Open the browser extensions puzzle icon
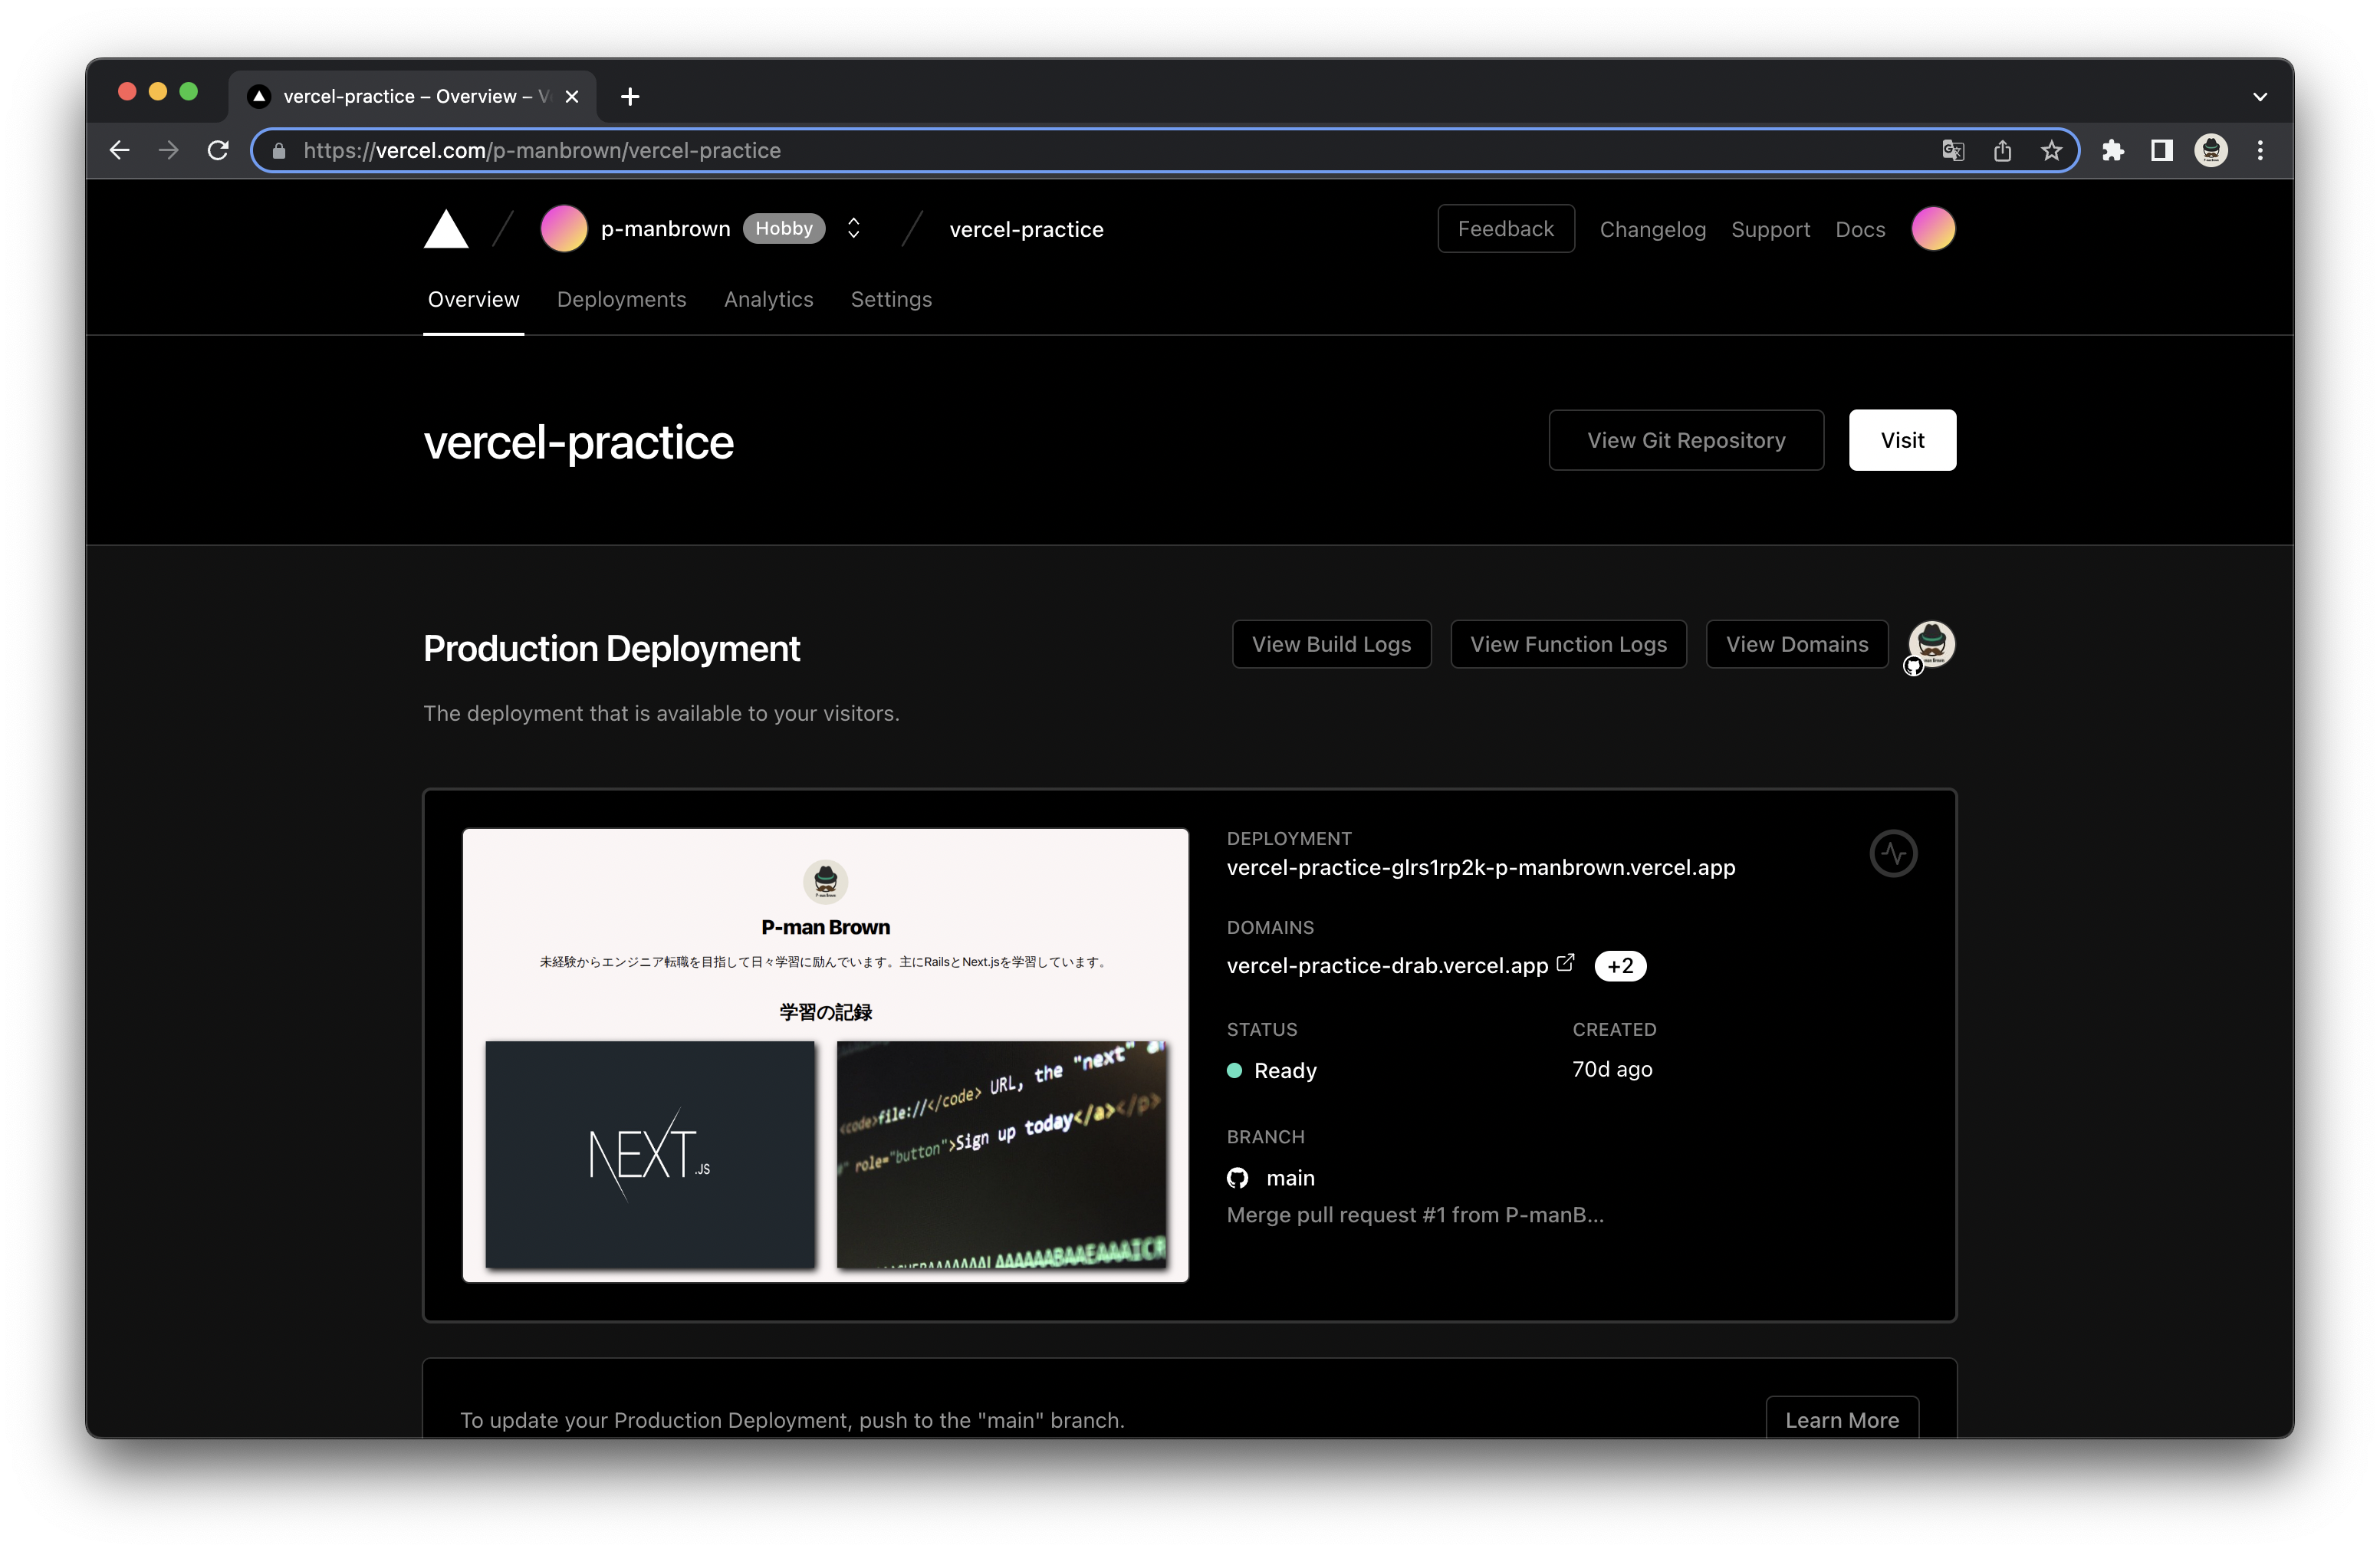Viewport: 2380px width, 1552px height. [x=2113, y=151]
